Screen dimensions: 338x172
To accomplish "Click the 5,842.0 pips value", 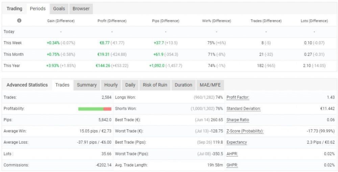I will pos(105,120).
